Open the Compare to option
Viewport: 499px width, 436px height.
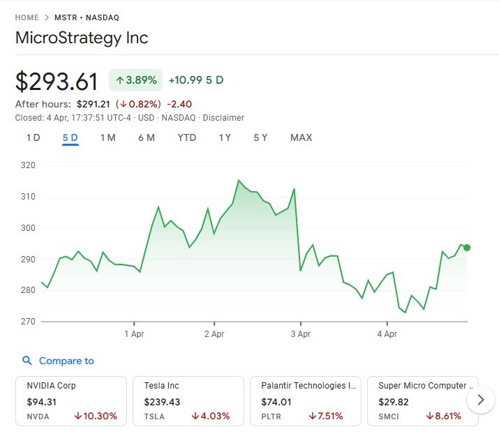click(66, 361)
